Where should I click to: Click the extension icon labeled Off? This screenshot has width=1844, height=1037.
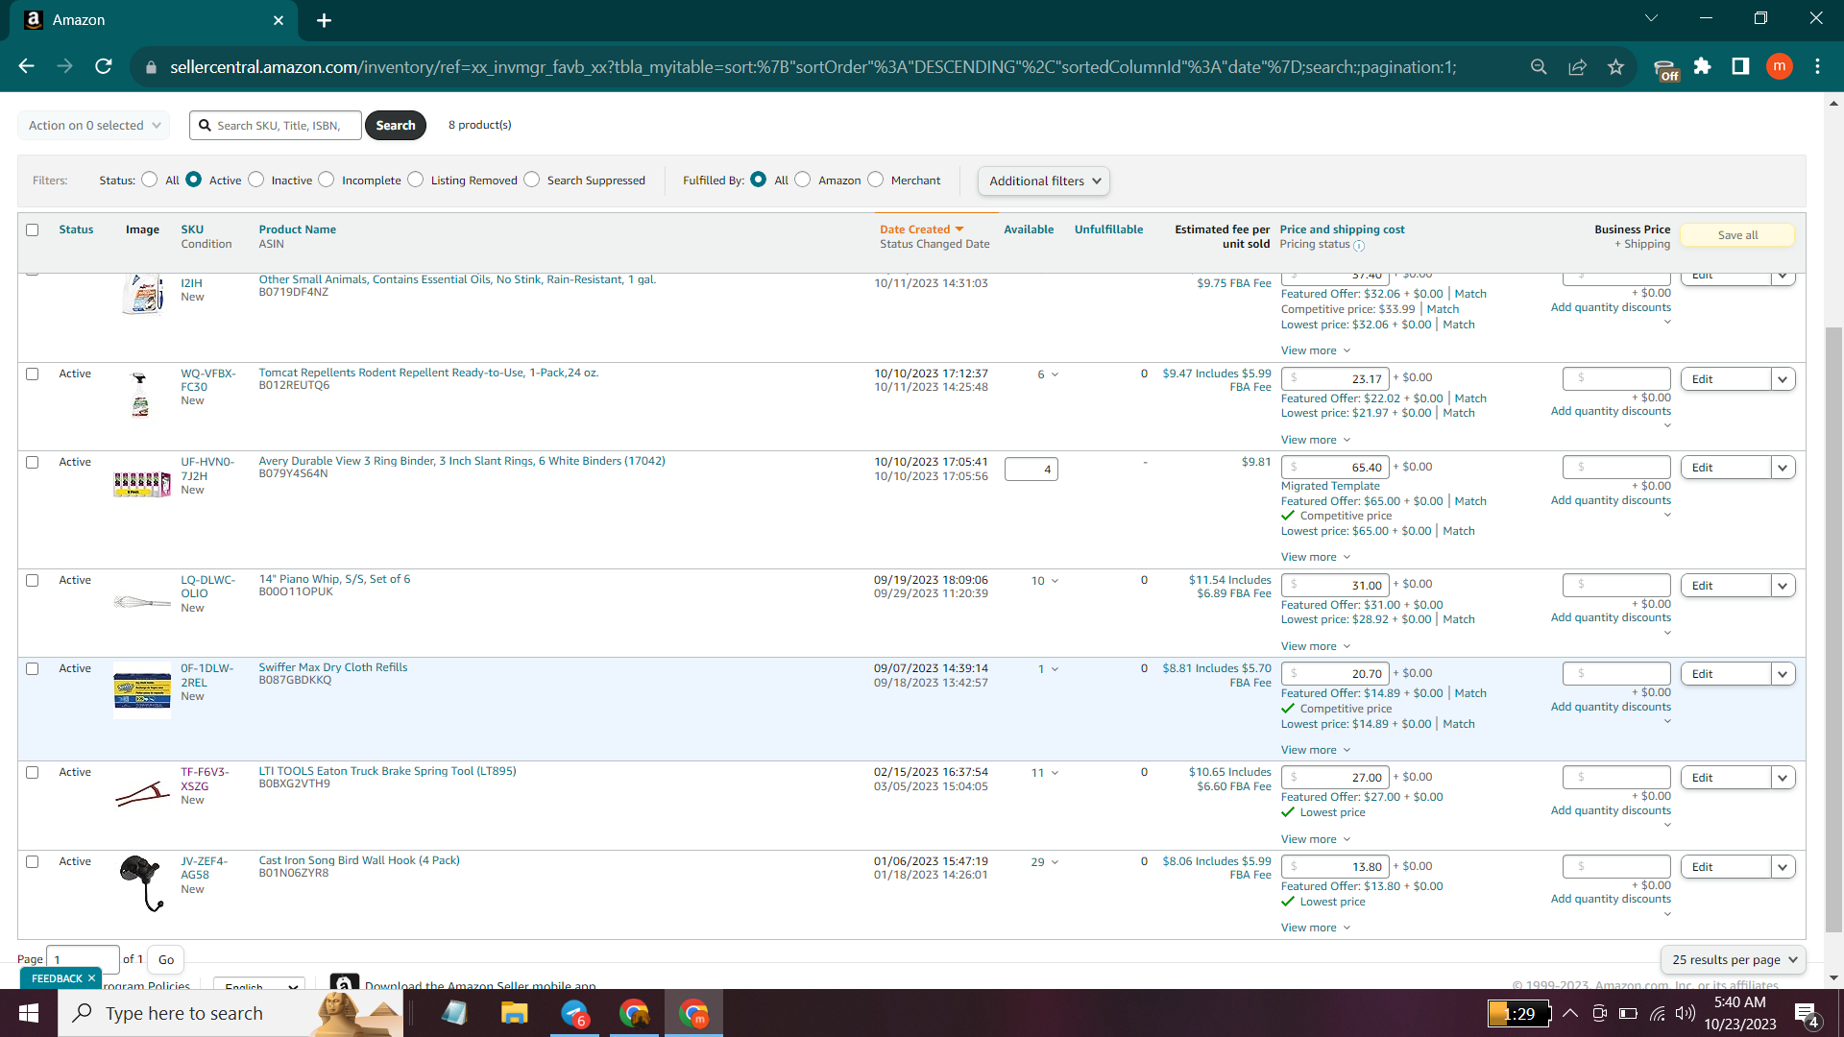[x=1666, y=69]
